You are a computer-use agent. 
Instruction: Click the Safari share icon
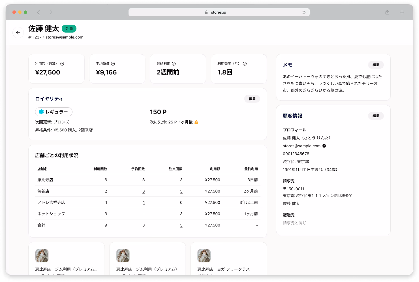tap(387, 12)
